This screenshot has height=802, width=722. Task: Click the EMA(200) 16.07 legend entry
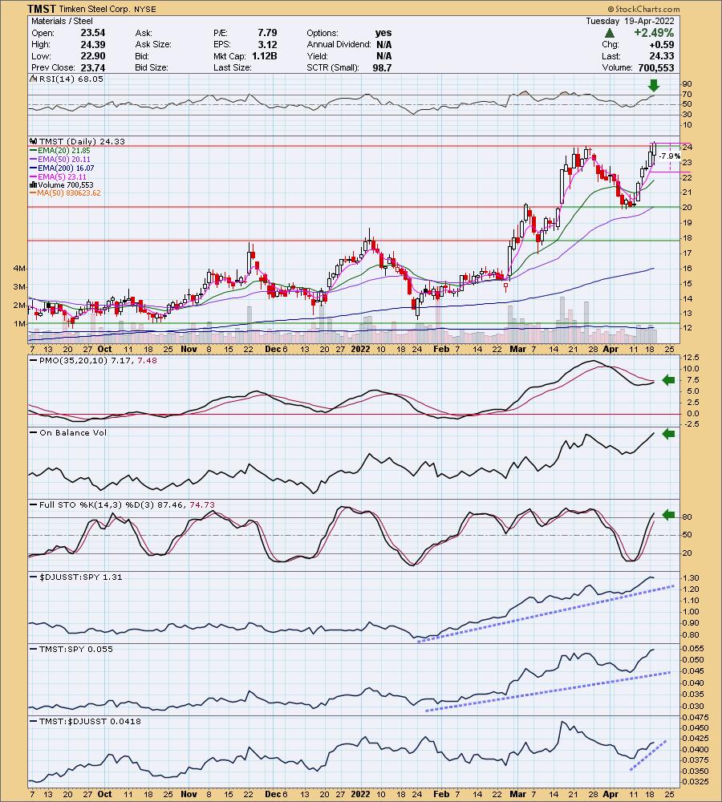click(63, 168)
